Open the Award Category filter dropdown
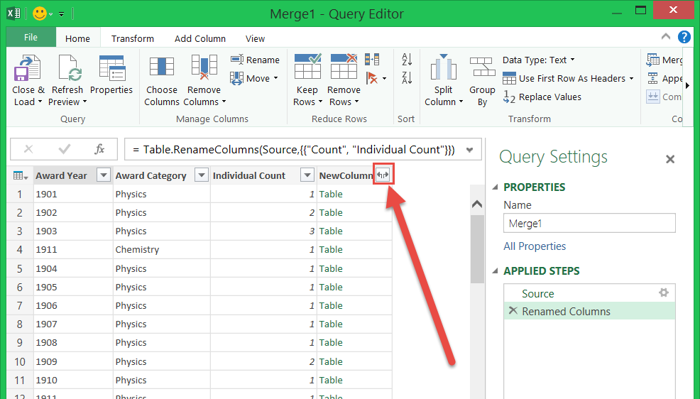This screenshot has width=700, height=399. pos(202,175)
